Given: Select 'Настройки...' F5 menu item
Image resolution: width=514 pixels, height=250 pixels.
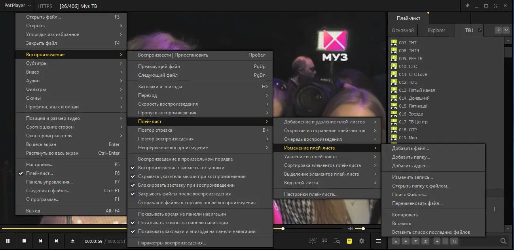Looking at the screenshot, I should coord(71,165).
